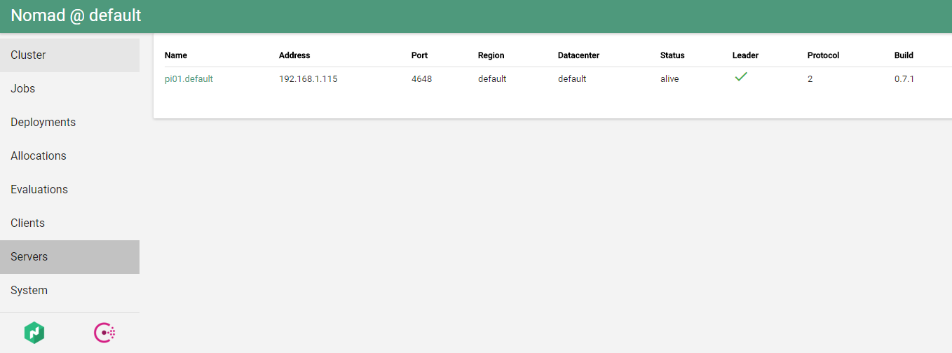Screen dimensions: 952x353
Task: Click the Region column header
Action: pos(491,55)
